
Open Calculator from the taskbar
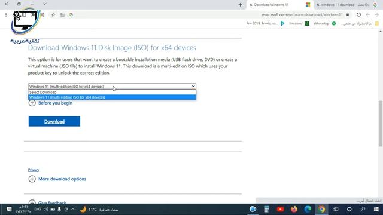coord(266,210)
